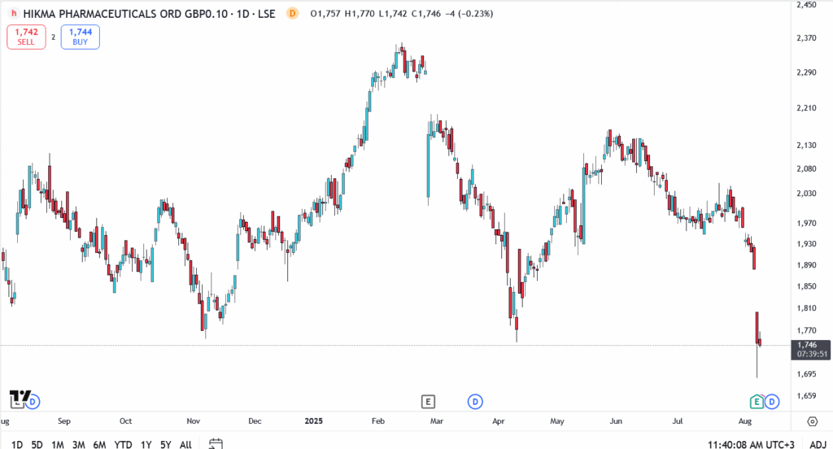Click the TradingView logo icon

point(17,398)
